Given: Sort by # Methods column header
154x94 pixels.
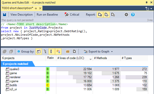Looking at the screenshot, I should 107,58.
